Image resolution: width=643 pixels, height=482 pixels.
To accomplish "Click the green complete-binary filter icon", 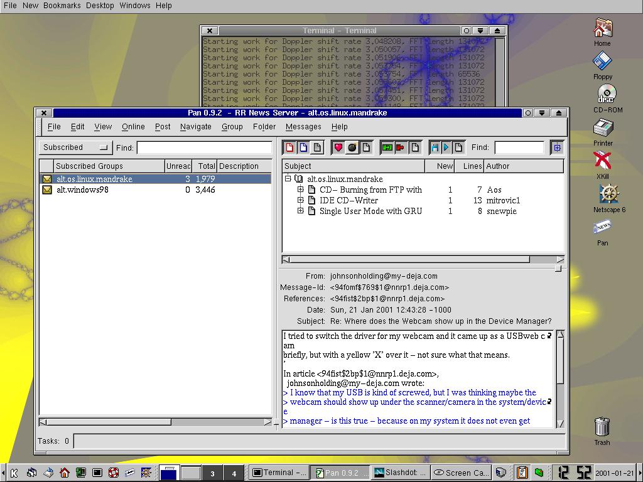I will (387, 147).
